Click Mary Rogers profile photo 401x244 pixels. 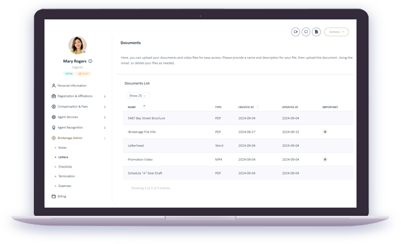(78, 45)
